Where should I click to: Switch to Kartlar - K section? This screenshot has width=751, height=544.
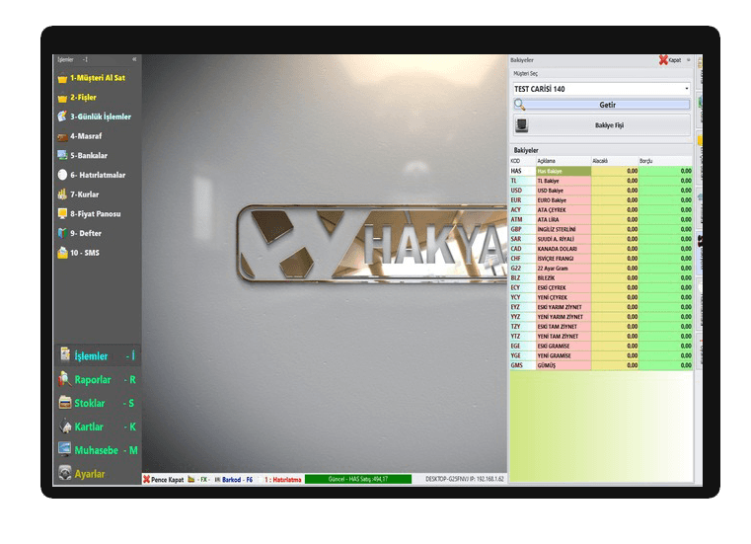tap(98, 427)
